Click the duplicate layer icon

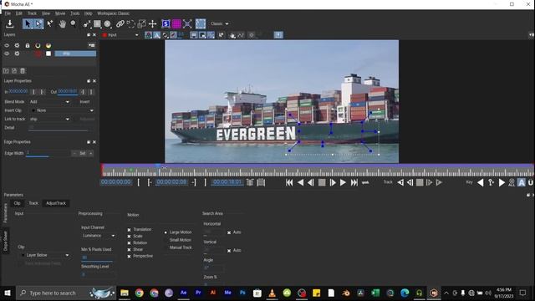(14, 71)
